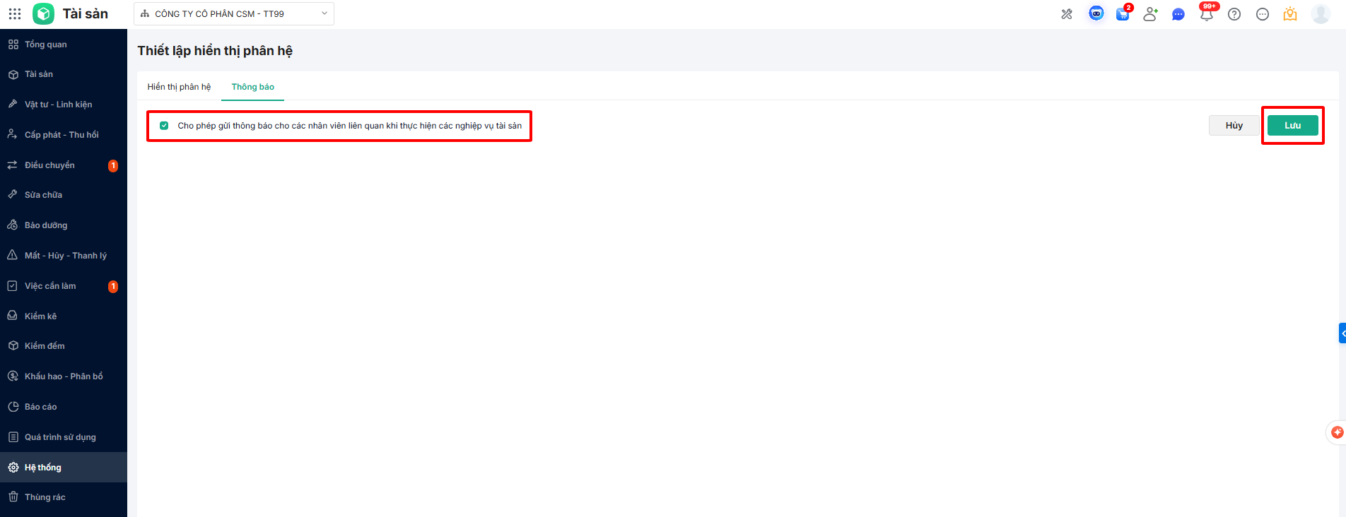Viewport: 1346px width, 517px height.
Task: Switch to the Hiển thị phân hệ tab
Action: [x=179, y=87]
